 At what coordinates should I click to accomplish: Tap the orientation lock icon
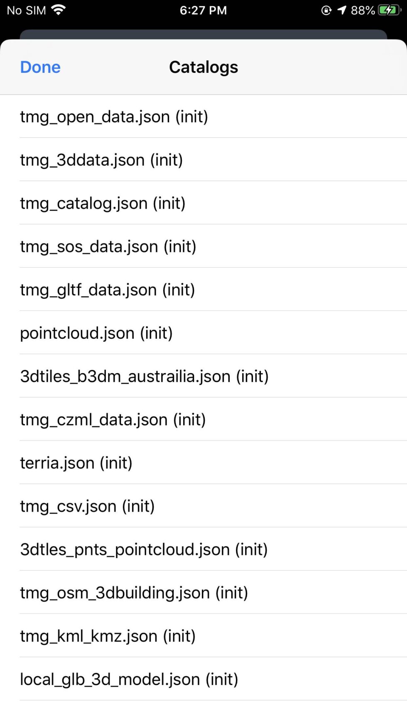click(x=327, y=10)
